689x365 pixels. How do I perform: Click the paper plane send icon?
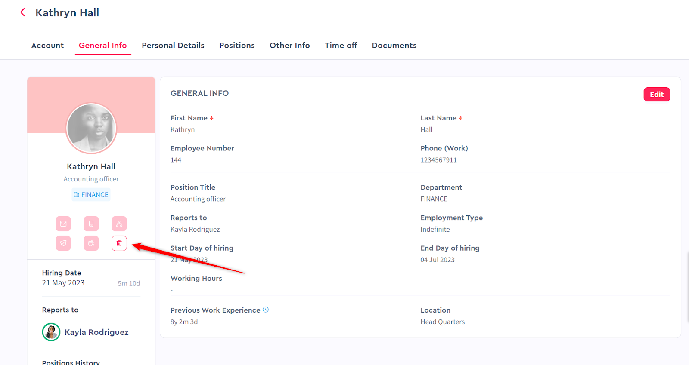pos(63,243)
